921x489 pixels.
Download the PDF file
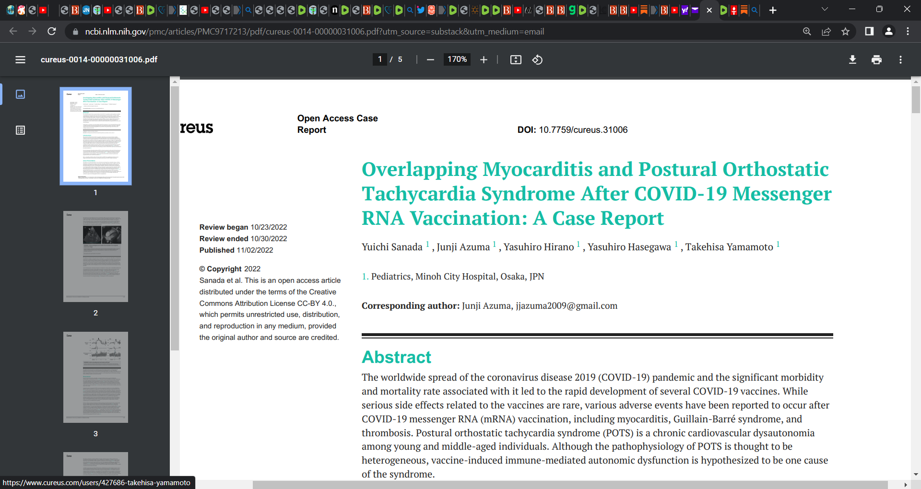click(x=852, y=59)
